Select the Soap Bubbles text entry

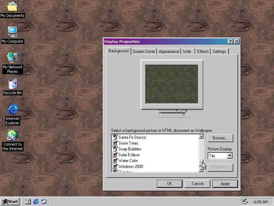[x=130, y=149]
